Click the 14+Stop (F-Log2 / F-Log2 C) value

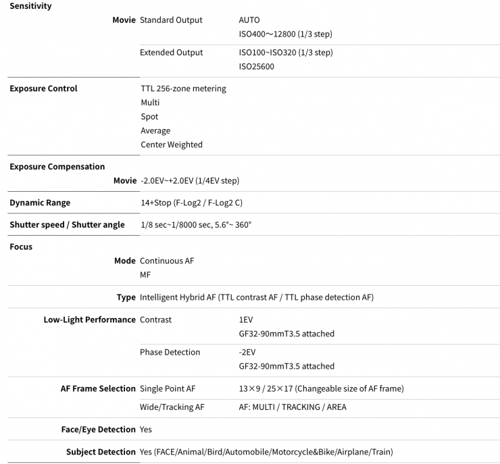191,203
